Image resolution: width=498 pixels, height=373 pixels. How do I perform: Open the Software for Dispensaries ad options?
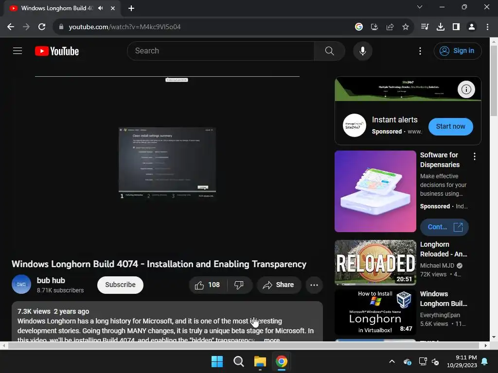[x=475, y=156]
